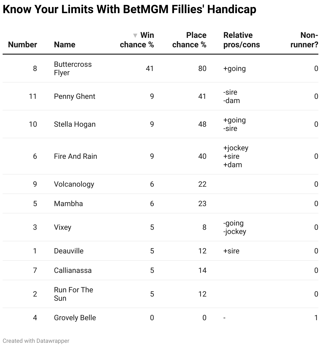The width and height of the screenshot is (321, 347).
Task: Sort by Place chance % header
Action: 189,40
